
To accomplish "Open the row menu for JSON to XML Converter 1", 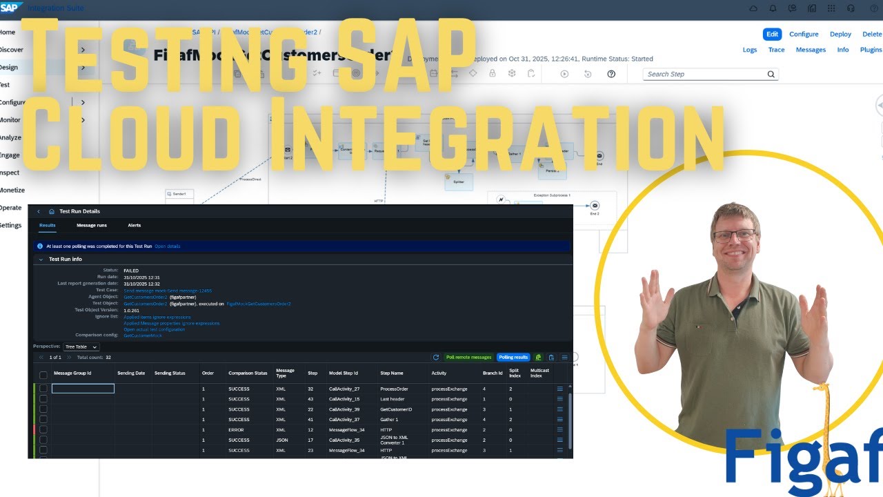I will 560,440.
